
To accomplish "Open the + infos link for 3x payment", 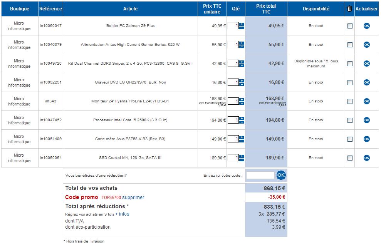I will click(x=122, y=214).
